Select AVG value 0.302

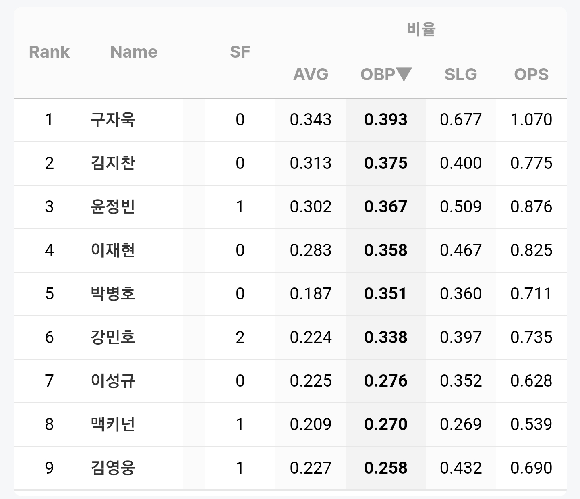point(311,207)
